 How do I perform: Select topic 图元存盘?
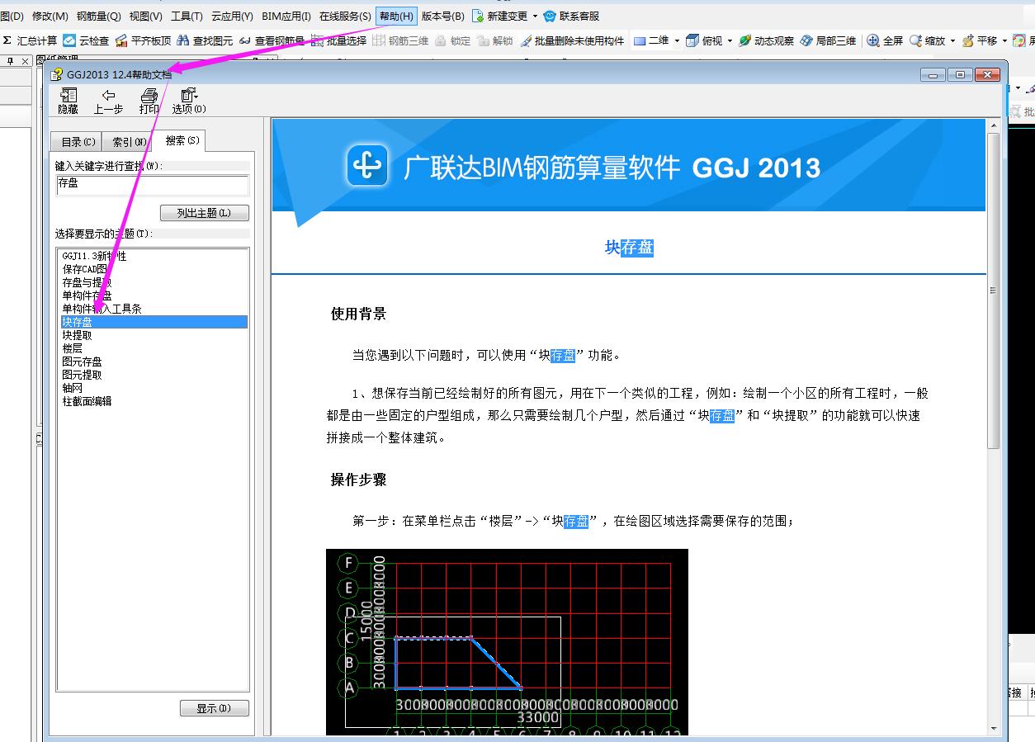(82, 362)
